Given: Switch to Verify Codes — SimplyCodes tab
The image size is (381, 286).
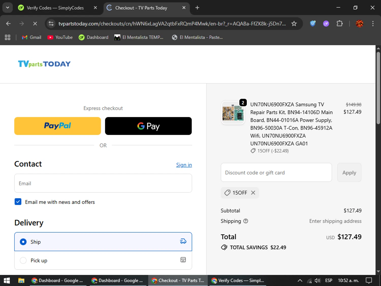Looking at the screenshot, I should click(x=58, y=8).
